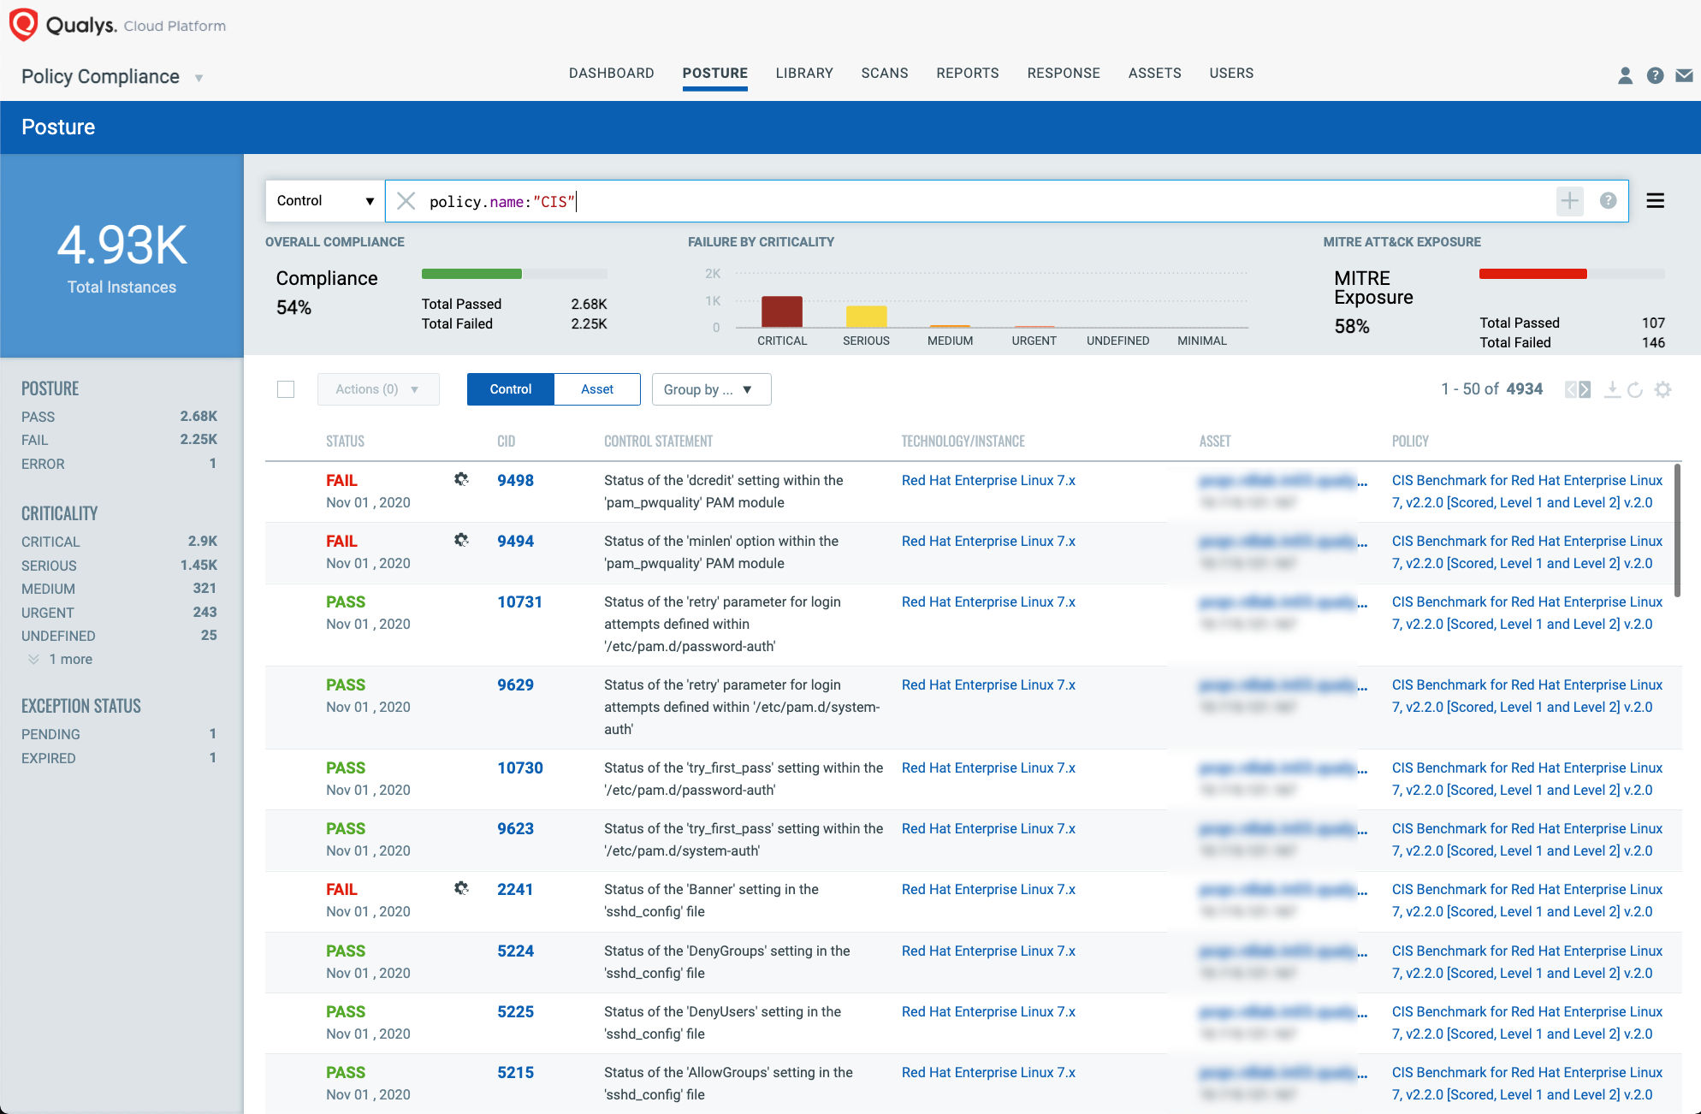Expand '1 more' criticality filters
The image size is (1701, 1114).
coord(61,659)
